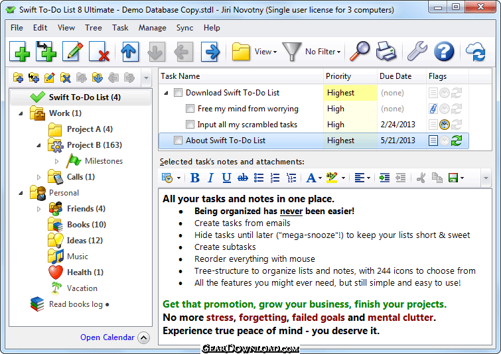Click the printer icon
The height and width of the screenshot is (354, 501).
(x=386, y=51)
